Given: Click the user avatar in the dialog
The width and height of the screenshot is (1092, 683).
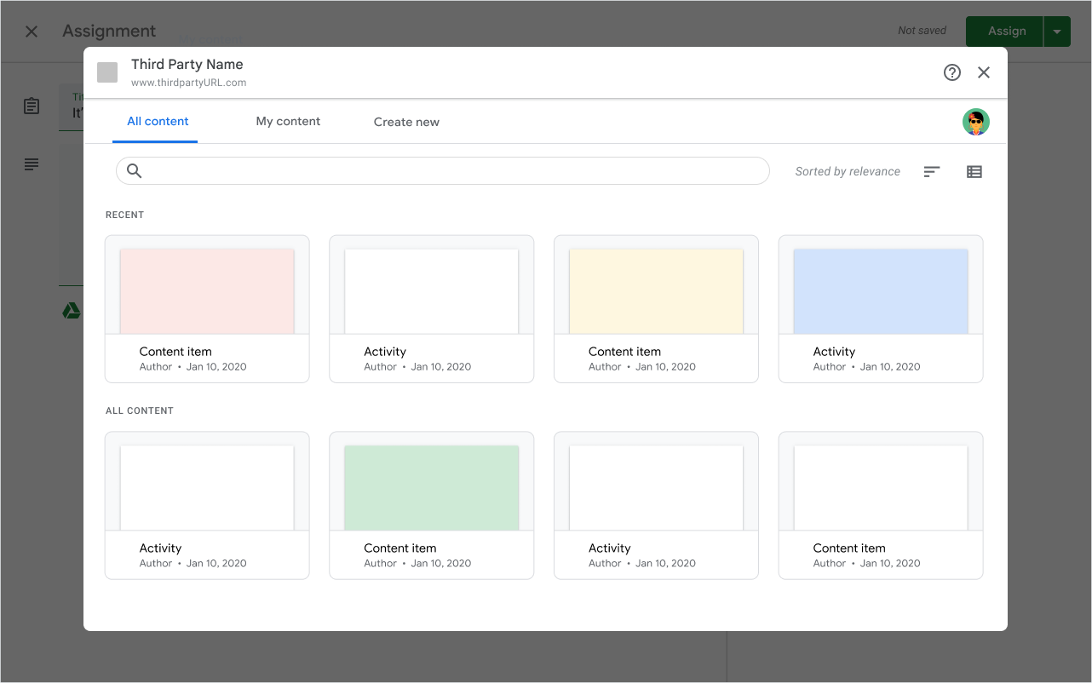Looking at the screenshot, I should click(x=975, y=122).
